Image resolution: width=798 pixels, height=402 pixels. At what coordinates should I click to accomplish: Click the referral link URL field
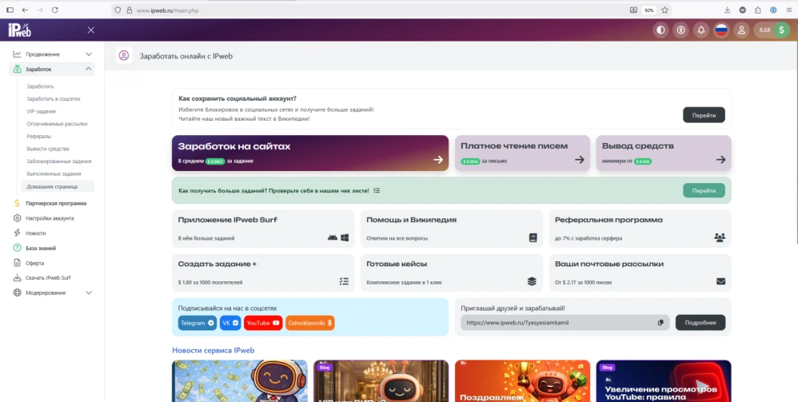coord(557,323)
